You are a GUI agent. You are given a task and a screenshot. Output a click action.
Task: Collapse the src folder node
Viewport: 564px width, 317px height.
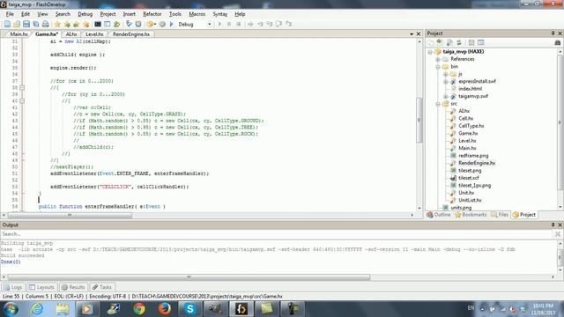(x=438, y=104)
